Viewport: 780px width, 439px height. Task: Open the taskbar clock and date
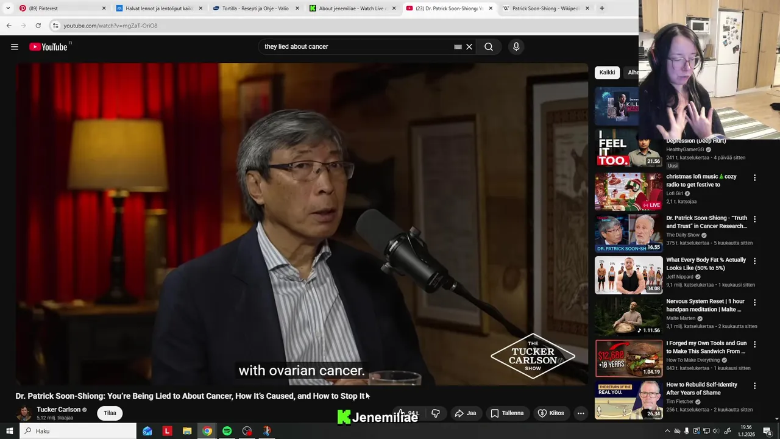point(746,431)
